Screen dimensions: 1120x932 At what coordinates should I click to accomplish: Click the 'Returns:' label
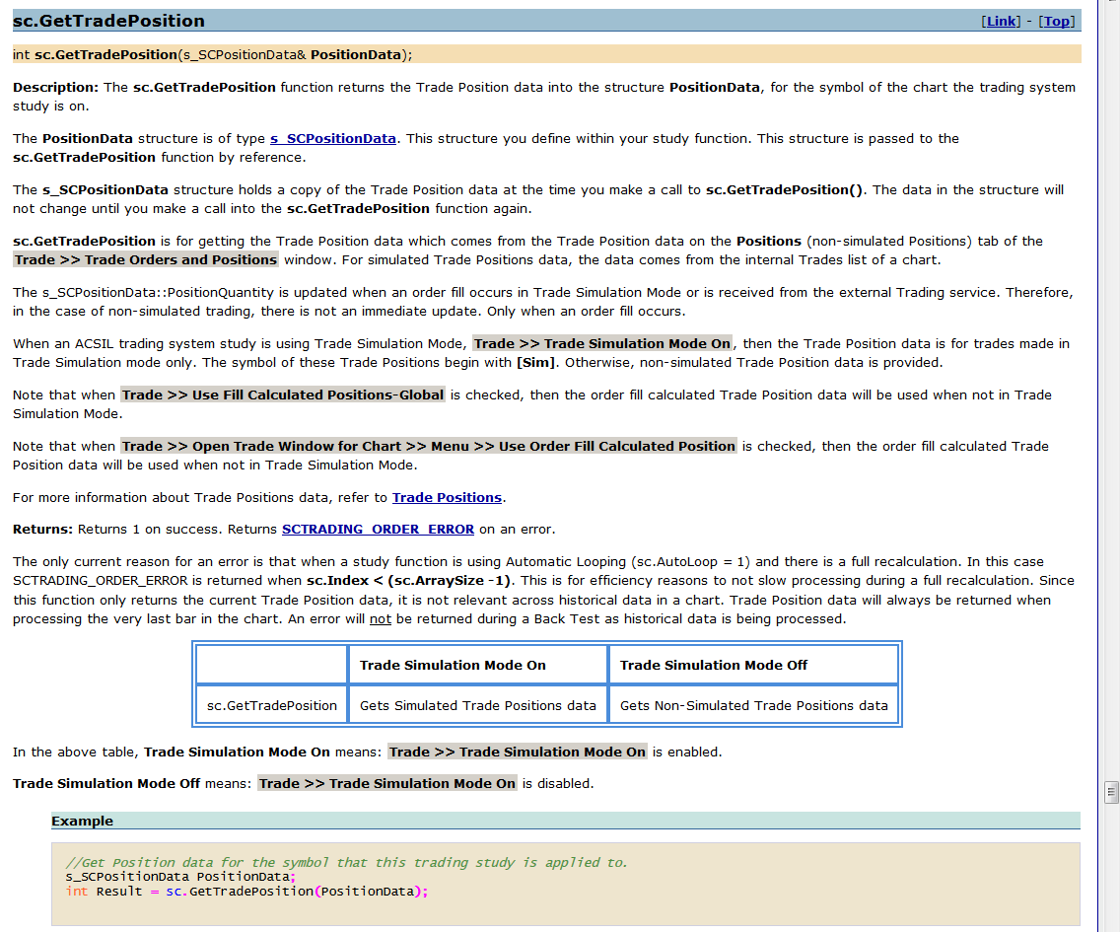tap(42, 529)
